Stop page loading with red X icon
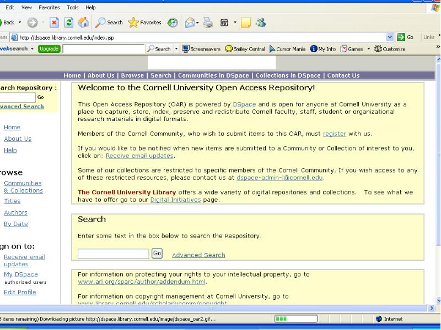The width and height of the screenshot is (441, 330). pos(54,23)
